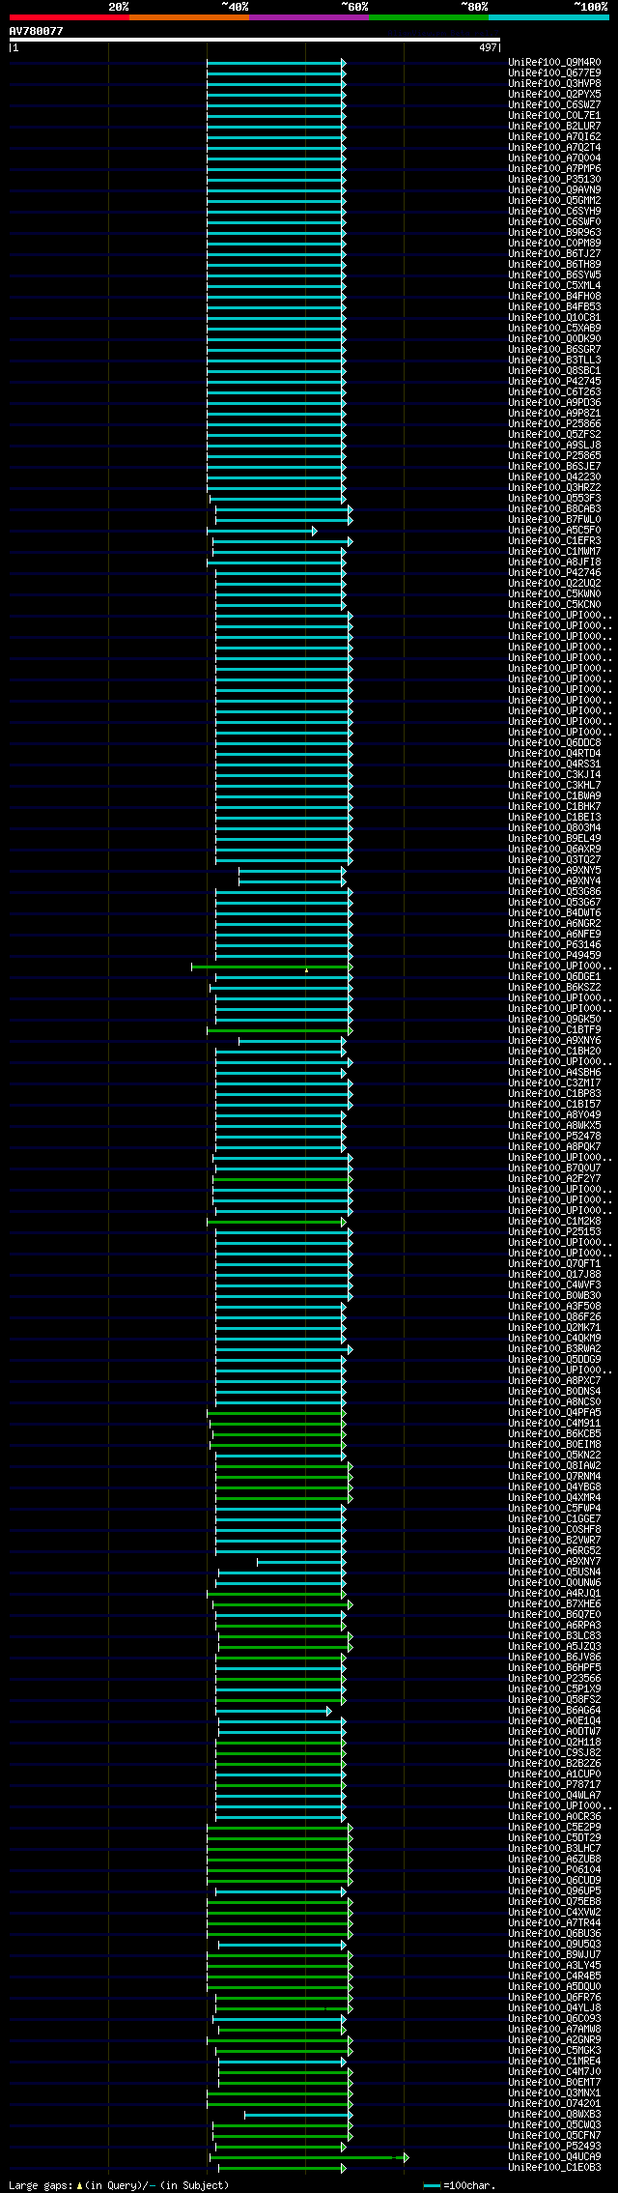Viewport: 618px width, 2193px height.
Task: Click hit label UniRef100_B7Q0U7
Action: pyautogui.click(x=554, y=1169)
